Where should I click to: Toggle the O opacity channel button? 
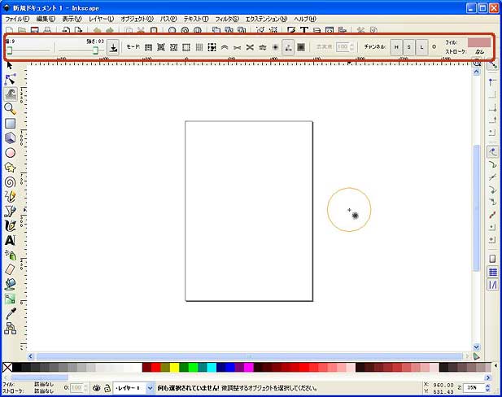pos(434,47)
